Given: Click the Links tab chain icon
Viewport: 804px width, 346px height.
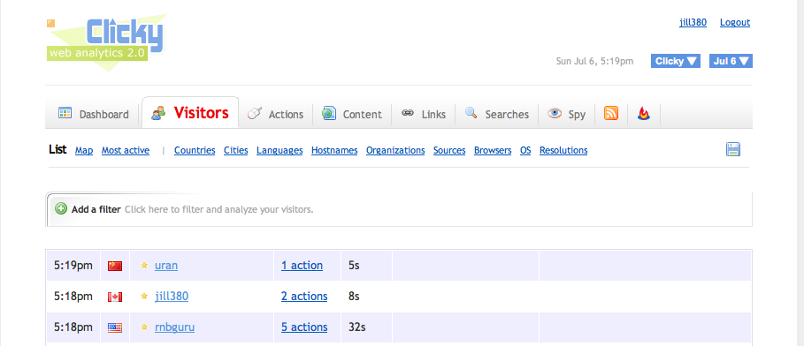Looking at the screenshot, I should pos(408,113).
